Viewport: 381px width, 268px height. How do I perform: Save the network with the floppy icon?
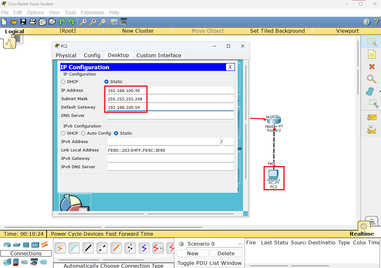(x=23, y=22)
